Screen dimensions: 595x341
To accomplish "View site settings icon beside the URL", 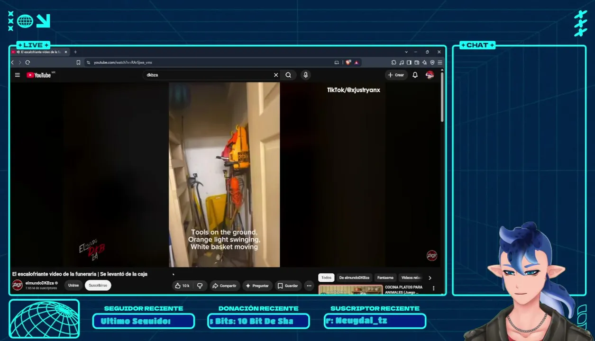I will tap(88, 63).
